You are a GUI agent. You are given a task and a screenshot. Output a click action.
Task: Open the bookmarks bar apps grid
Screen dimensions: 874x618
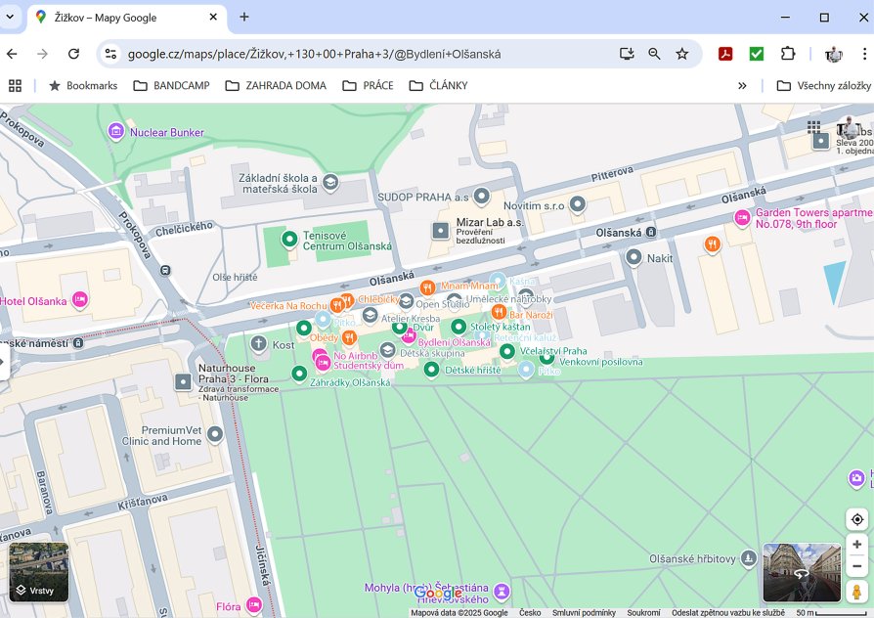[15, 85]
